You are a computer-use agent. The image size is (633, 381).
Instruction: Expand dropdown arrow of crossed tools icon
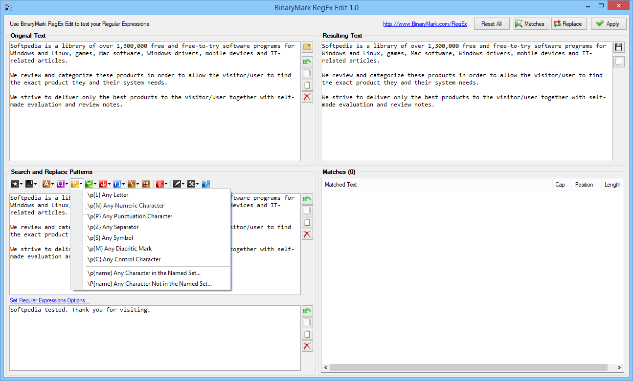point(198,184)
